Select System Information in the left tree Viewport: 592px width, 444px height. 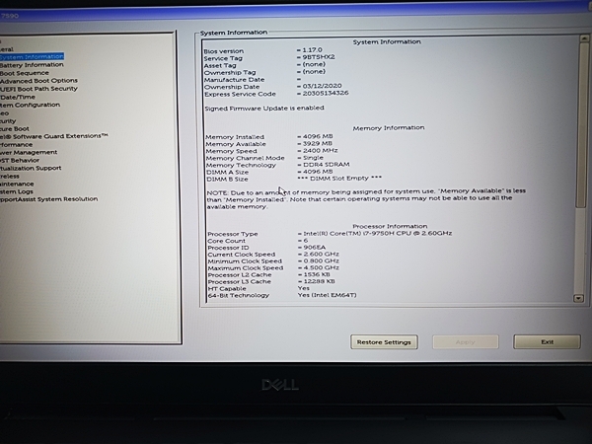click(32, 56)
